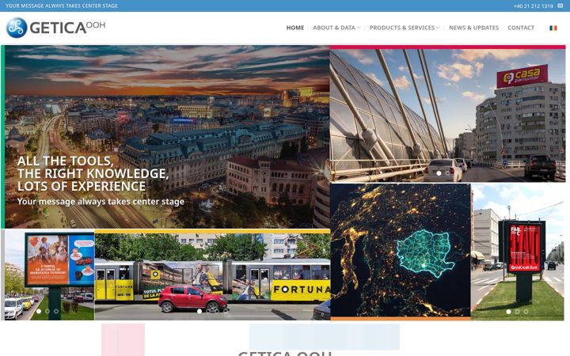The width and height of the screenshot is (570, 356).
Task: Click the GETICA OOH wordmark text
Action: pyautogui.click(x=67, y=28)
